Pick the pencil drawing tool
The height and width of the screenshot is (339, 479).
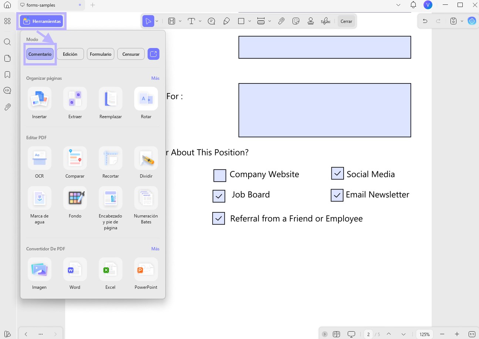(226, 21)
